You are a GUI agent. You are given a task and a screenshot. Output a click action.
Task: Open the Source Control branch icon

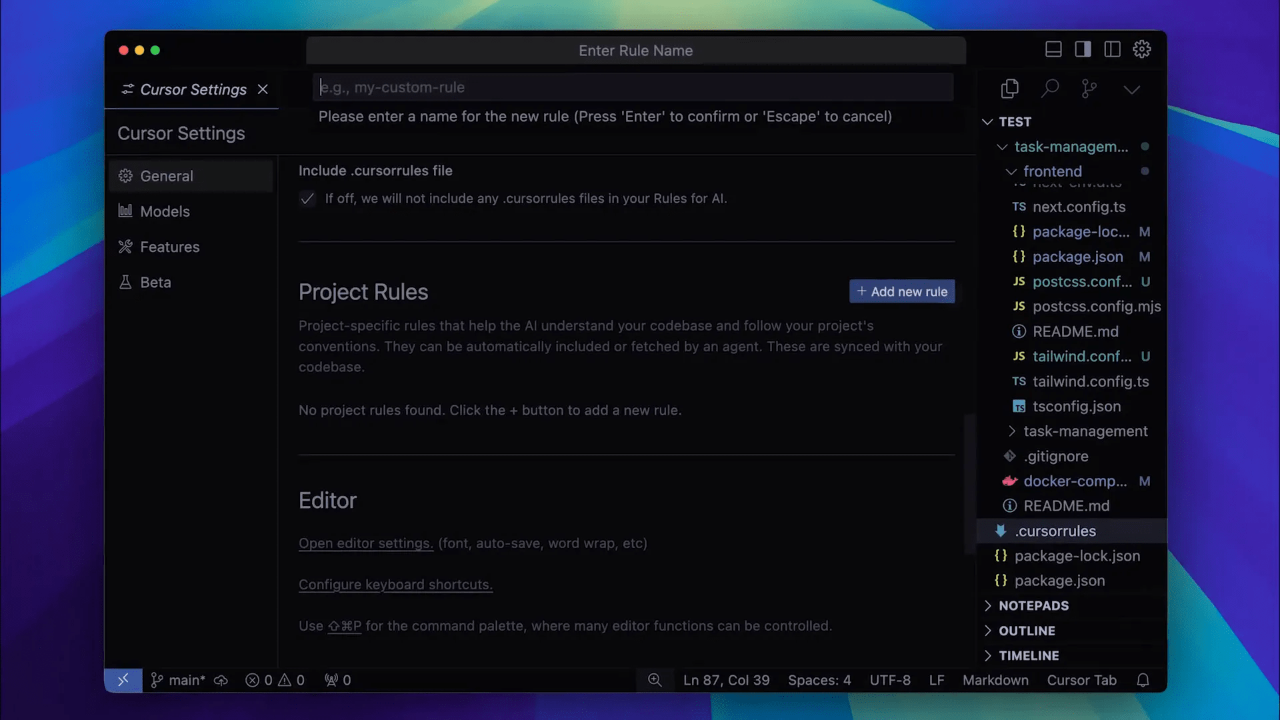pos(1089,89)
